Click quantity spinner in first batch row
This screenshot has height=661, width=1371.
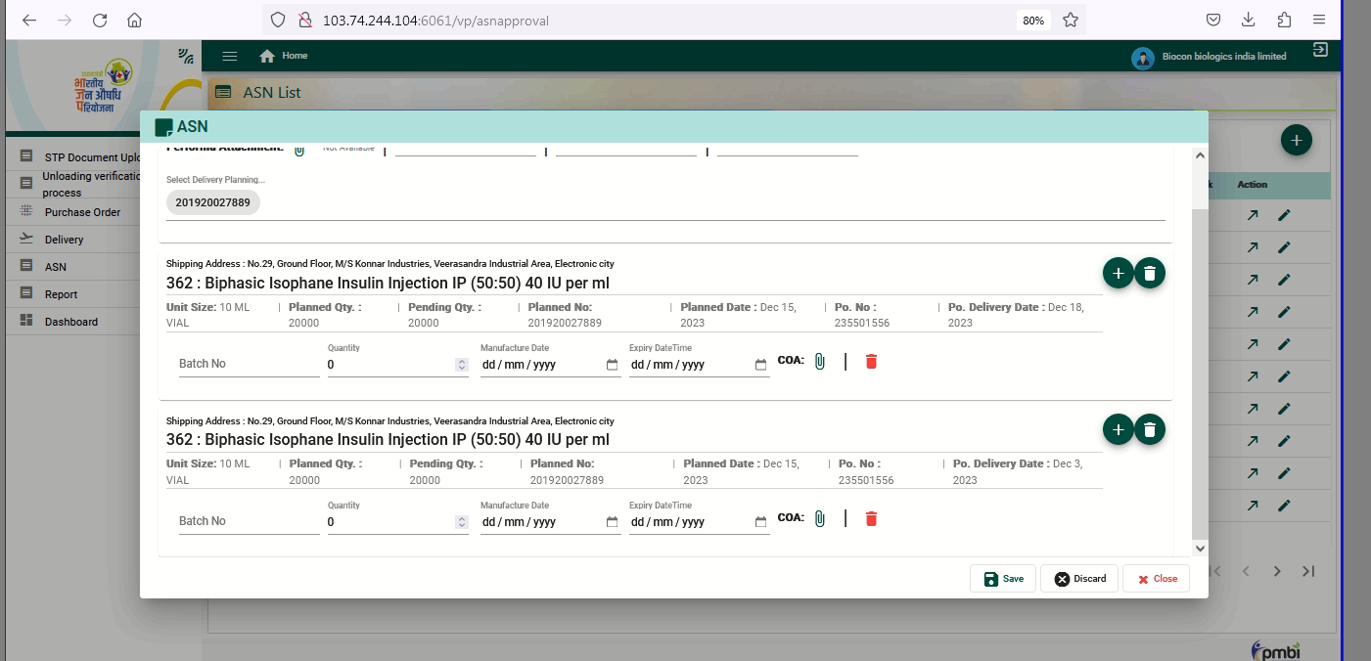tap(462, 365)
